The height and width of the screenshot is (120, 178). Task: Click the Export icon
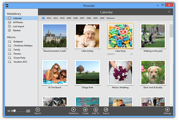coord(106,110)
